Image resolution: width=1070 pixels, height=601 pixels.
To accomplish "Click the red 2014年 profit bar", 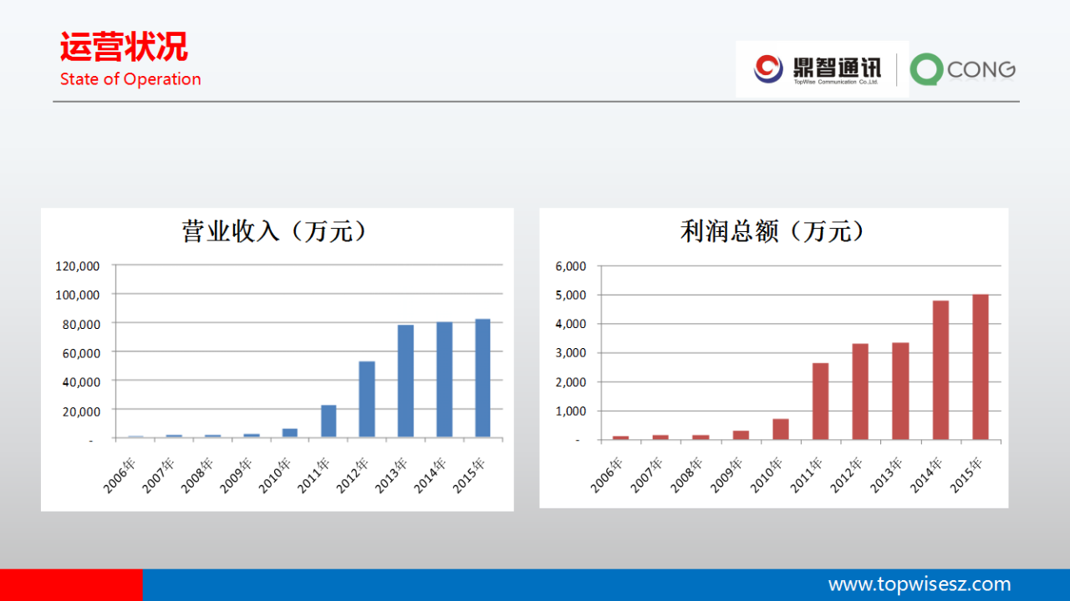I will click(940, 370).
